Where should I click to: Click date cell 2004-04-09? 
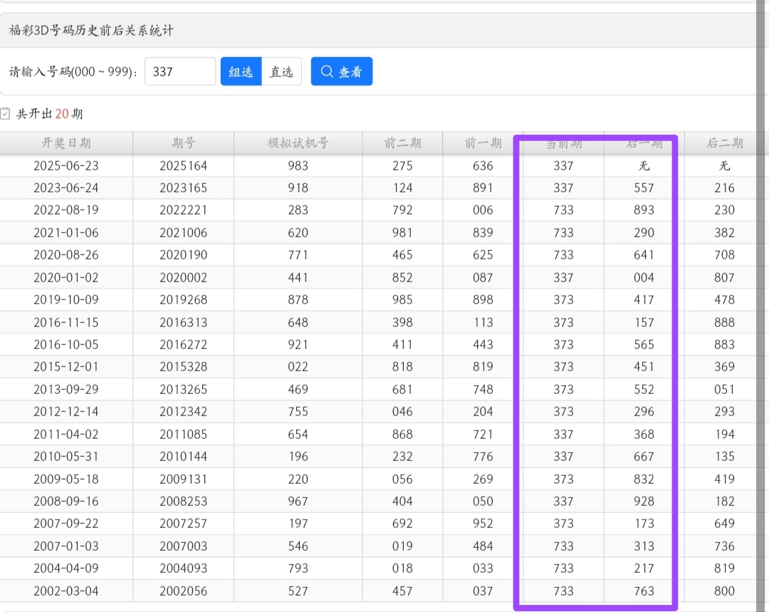pyautogui.click(x=66, y=569)
